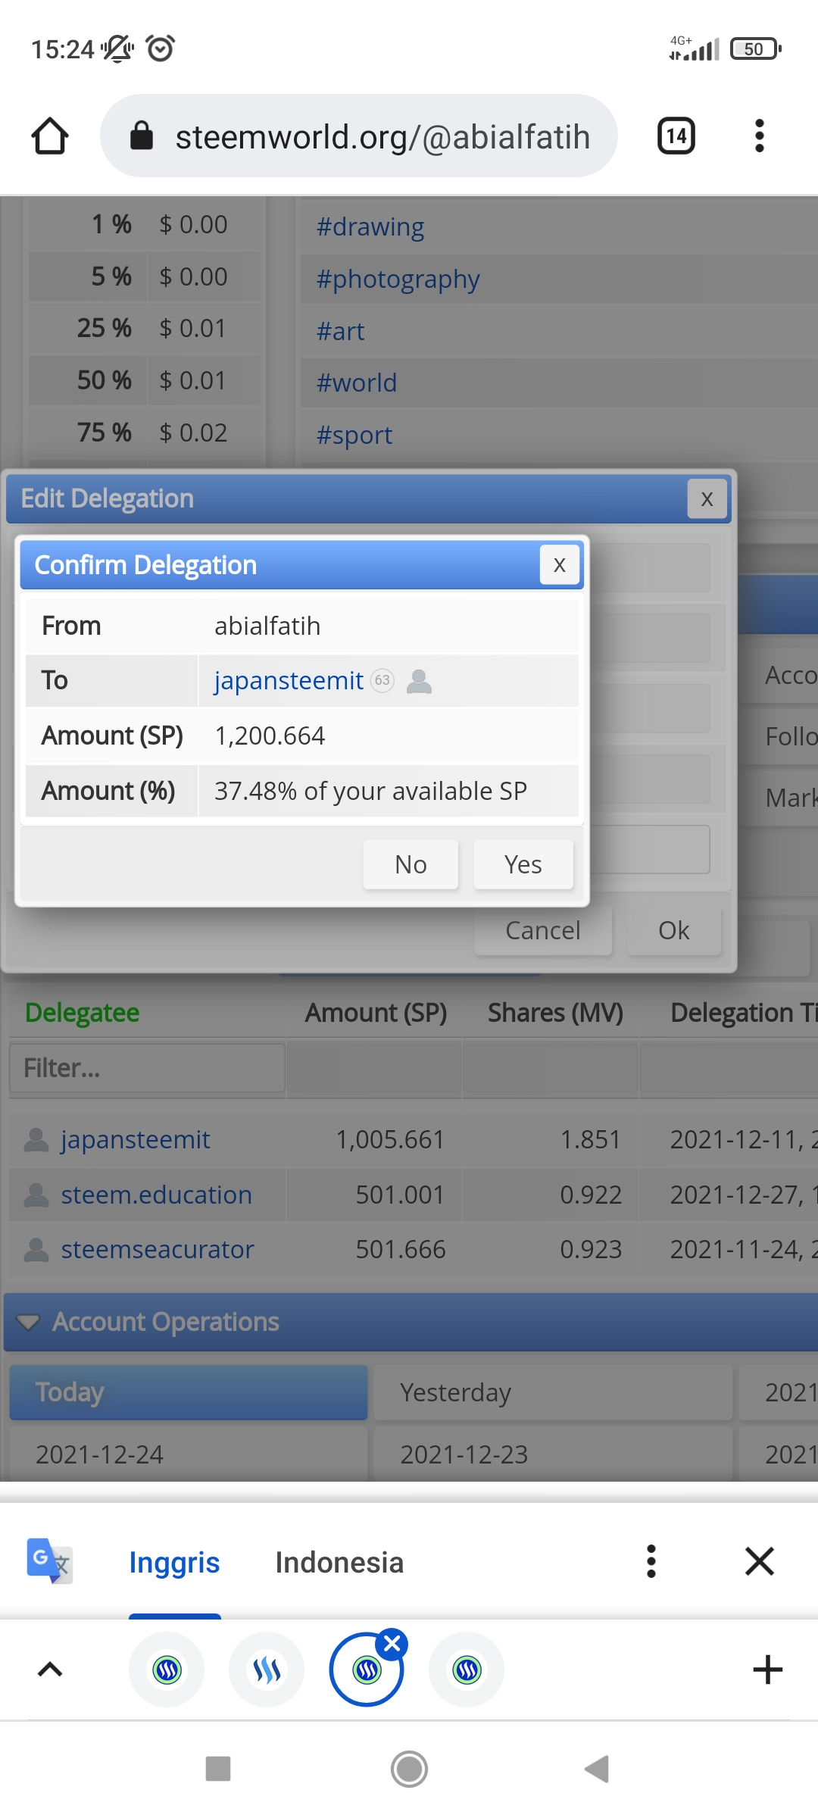Open steem.education delegatee link
This screenshot has width=818, height=1818.
[x=157, y=1195]
